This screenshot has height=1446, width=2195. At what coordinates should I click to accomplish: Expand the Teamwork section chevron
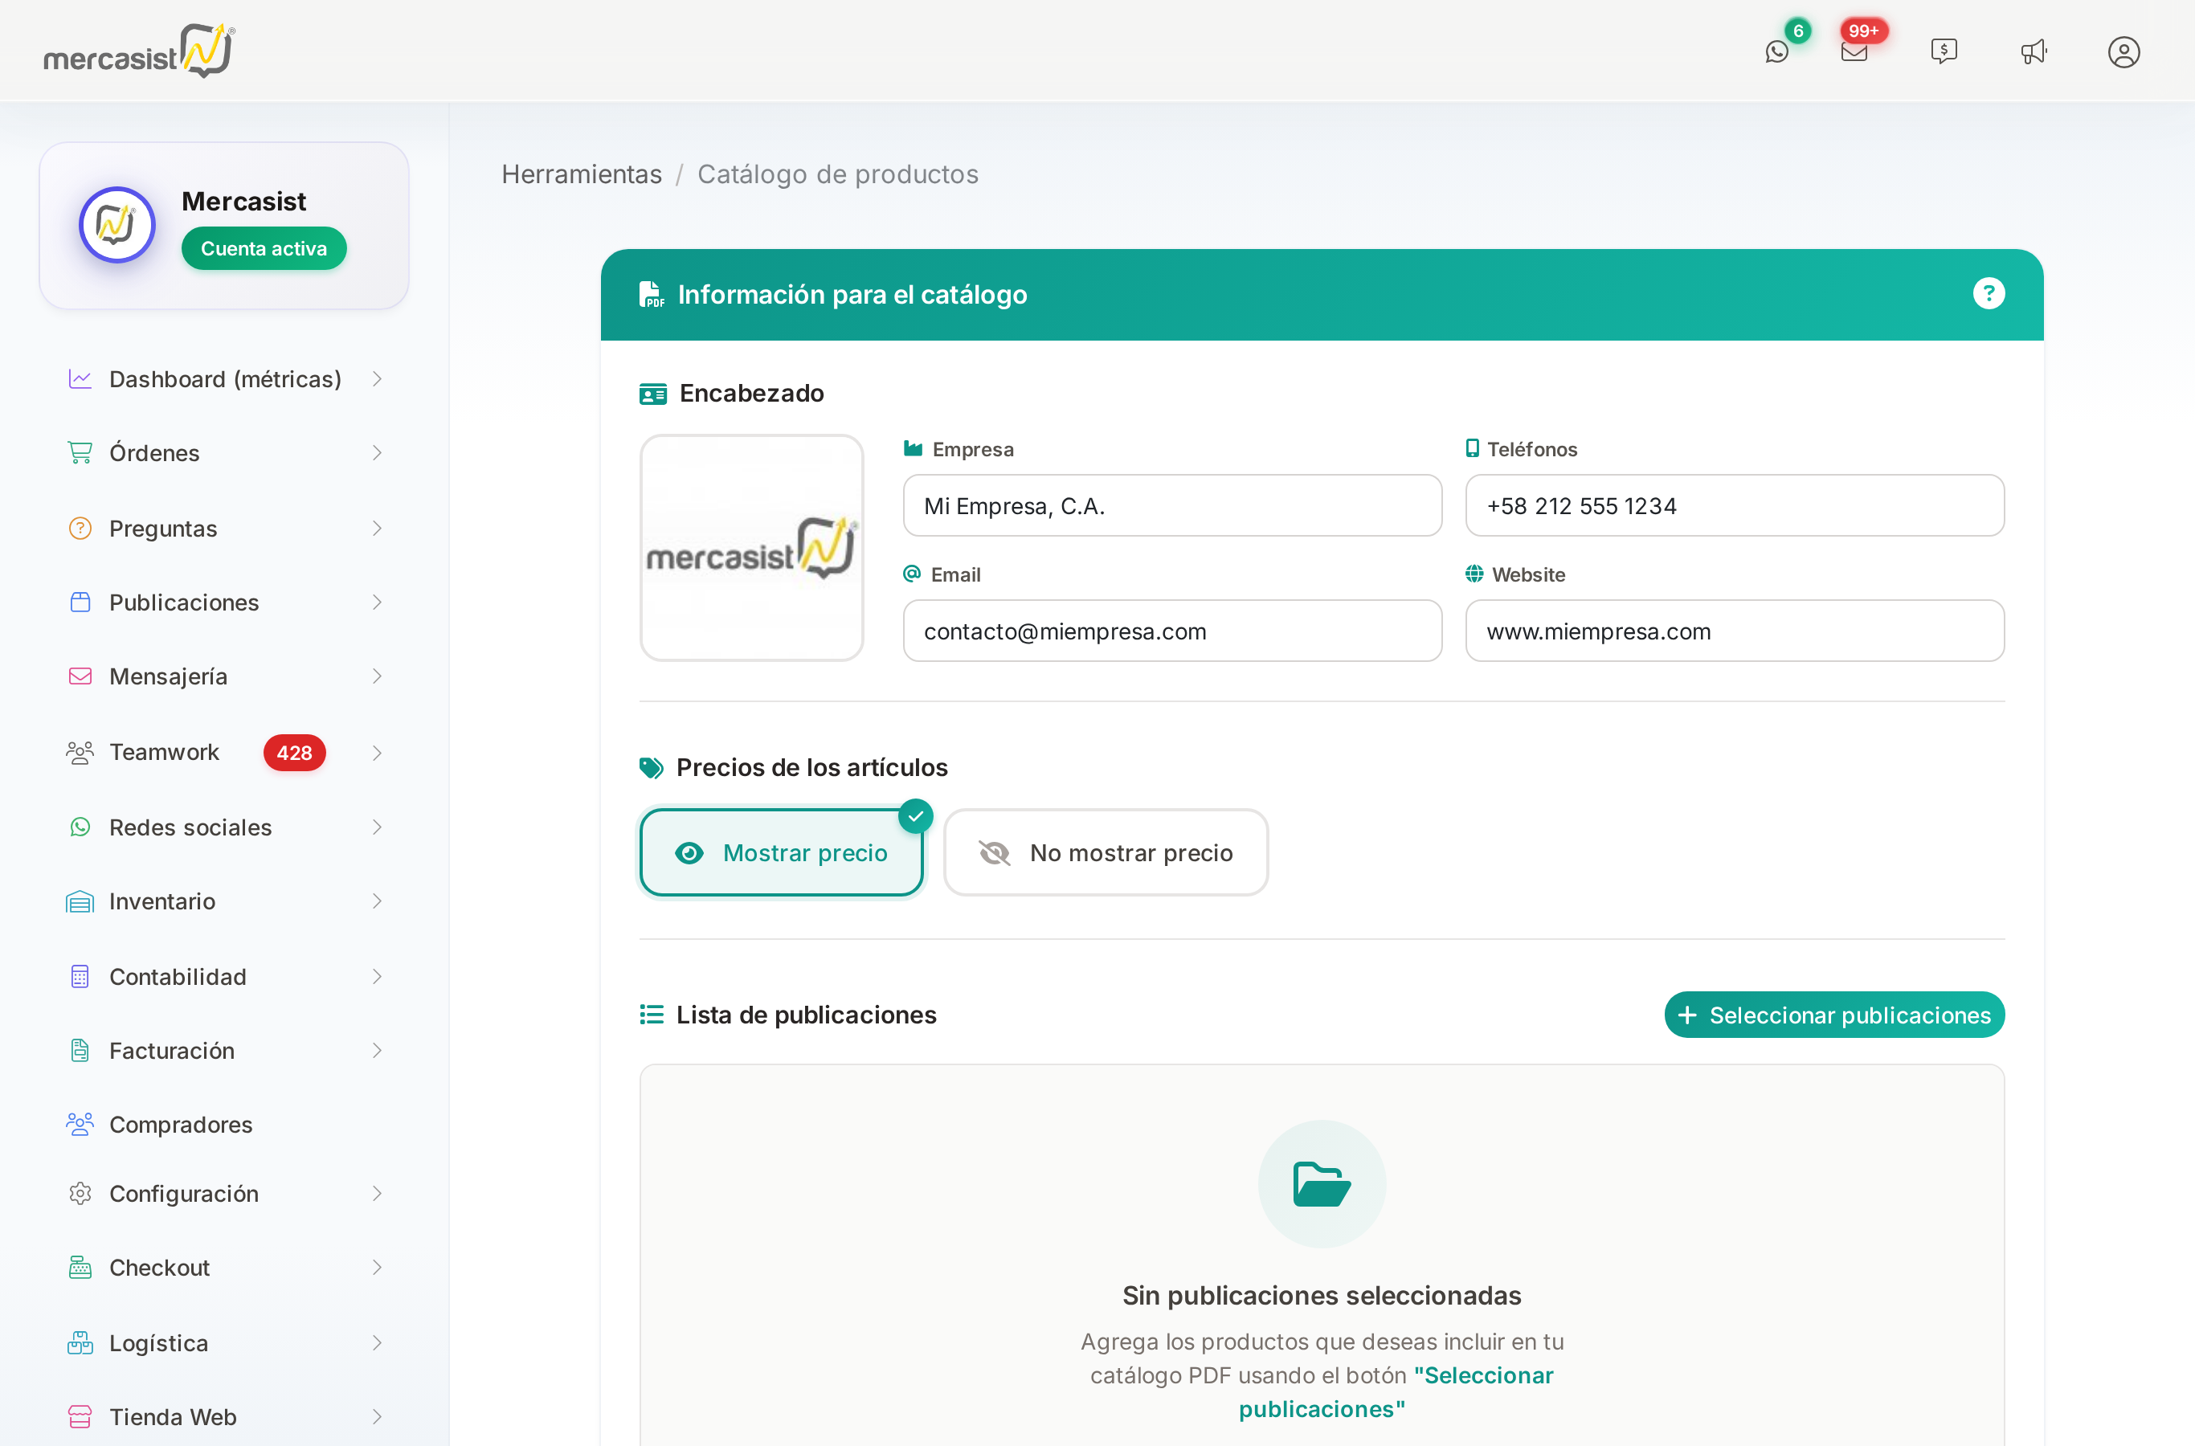pos(376,753)
